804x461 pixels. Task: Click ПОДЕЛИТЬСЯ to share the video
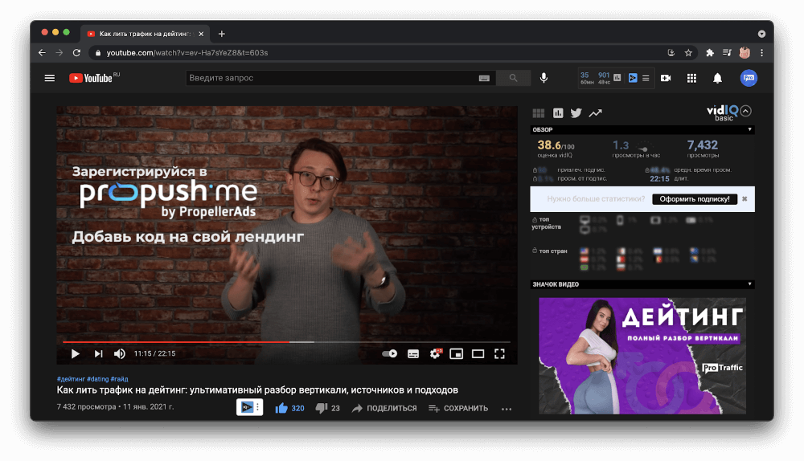[384, 408]
